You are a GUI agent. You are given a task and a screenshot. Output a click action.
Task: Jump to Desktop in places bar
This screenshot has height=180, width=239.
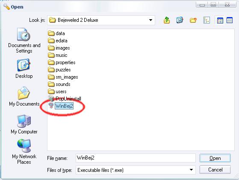coord(24,68)
